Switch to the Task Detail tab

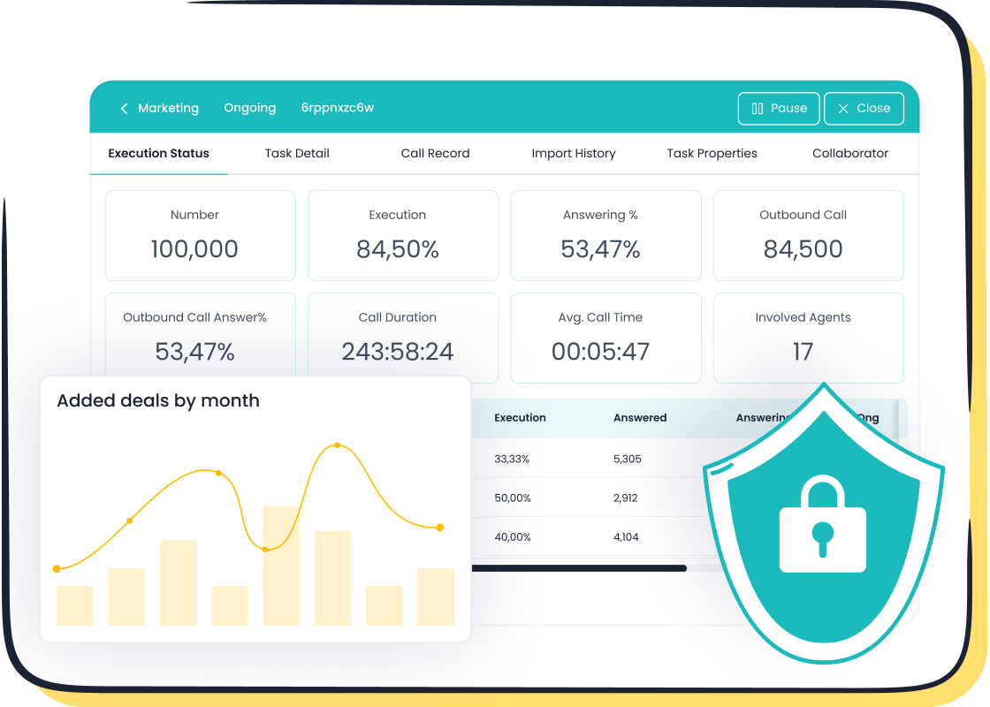click(296, 153)
